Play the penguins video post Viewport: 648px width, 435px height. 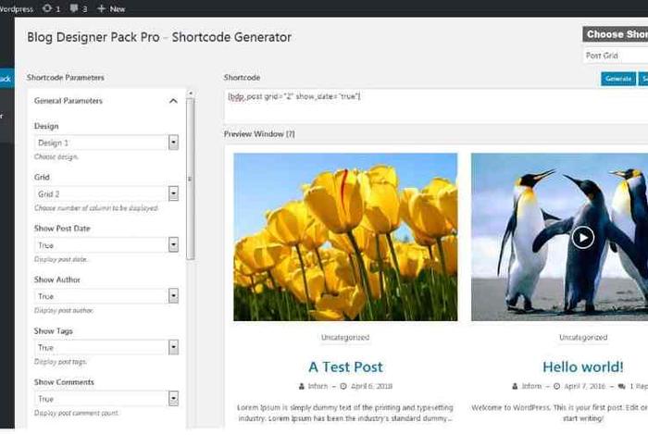(x=582, y=237)
